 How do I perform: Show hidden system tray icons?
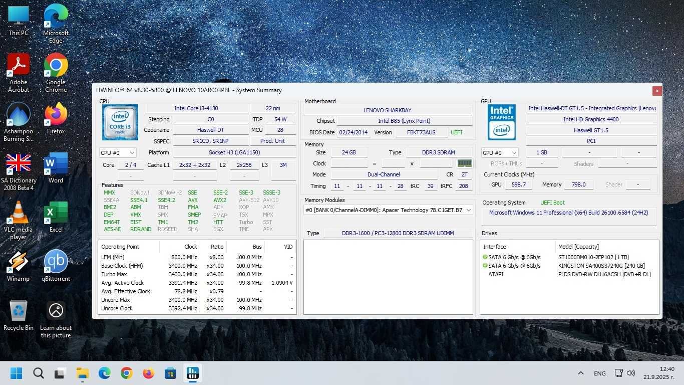tap(581, 373)
